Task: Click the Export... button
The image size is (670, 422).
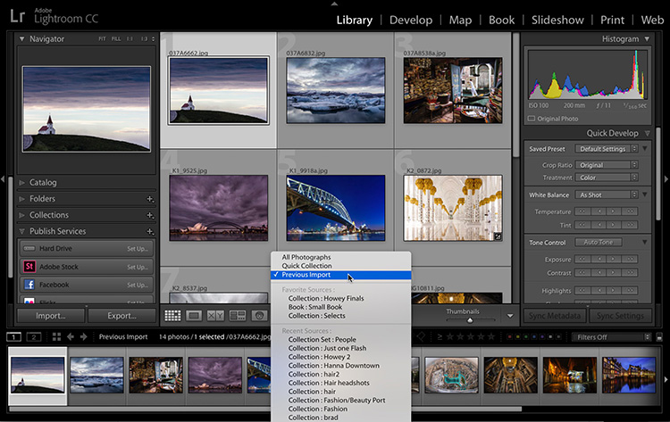Action: pyautogui.click(x=121, y=316)
